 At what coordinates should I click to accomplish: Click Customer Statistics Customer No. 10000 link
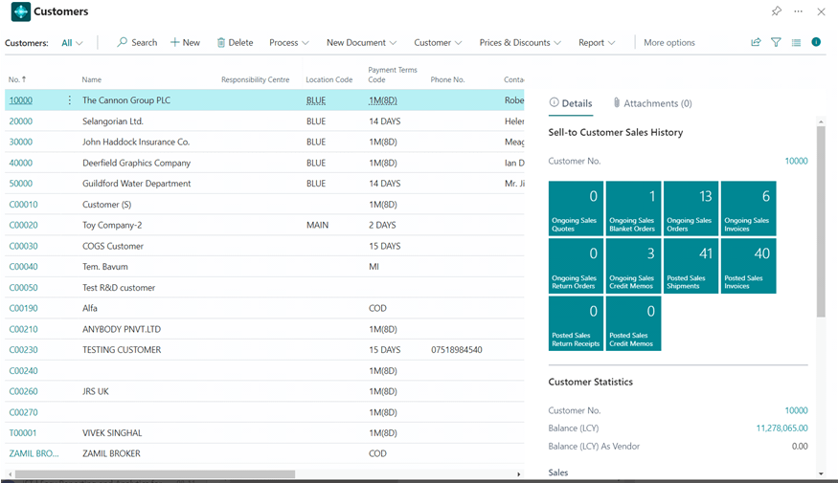tap(796, 410)
